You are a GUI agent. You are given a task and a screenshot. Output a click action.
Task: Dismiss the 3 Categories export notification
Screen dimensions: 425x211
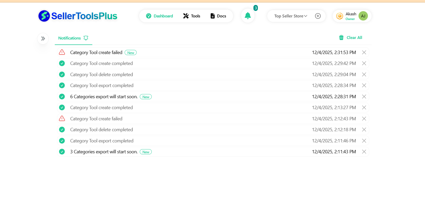point(364,152)
